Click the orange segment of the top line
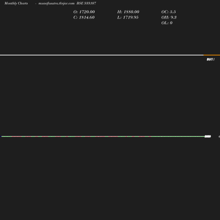This screenshot has width=220, height=220. pos(212,55)
